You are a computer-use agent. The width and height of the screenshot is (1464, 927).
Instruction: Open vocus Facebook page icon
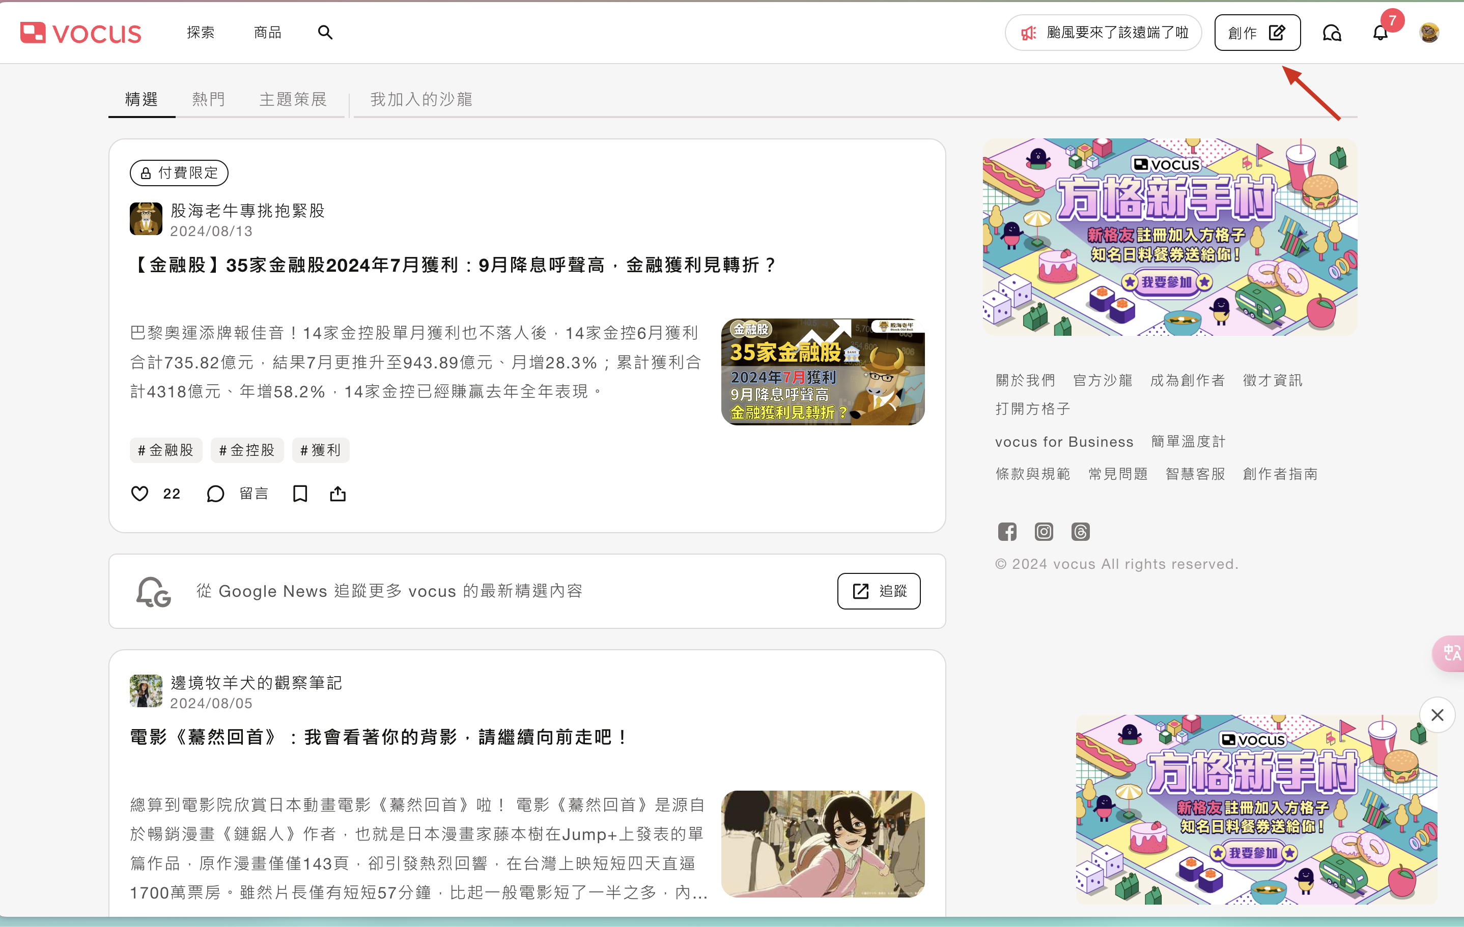pos(1007,532)
